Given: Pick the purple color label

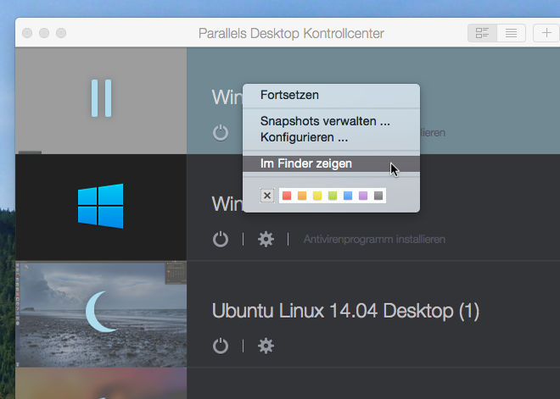Looking at the screenshot, I should [x=363, y=196].
